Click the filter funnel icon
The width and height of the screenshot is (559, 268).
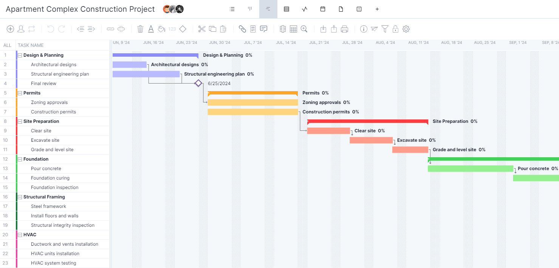(x=384, y=29)
